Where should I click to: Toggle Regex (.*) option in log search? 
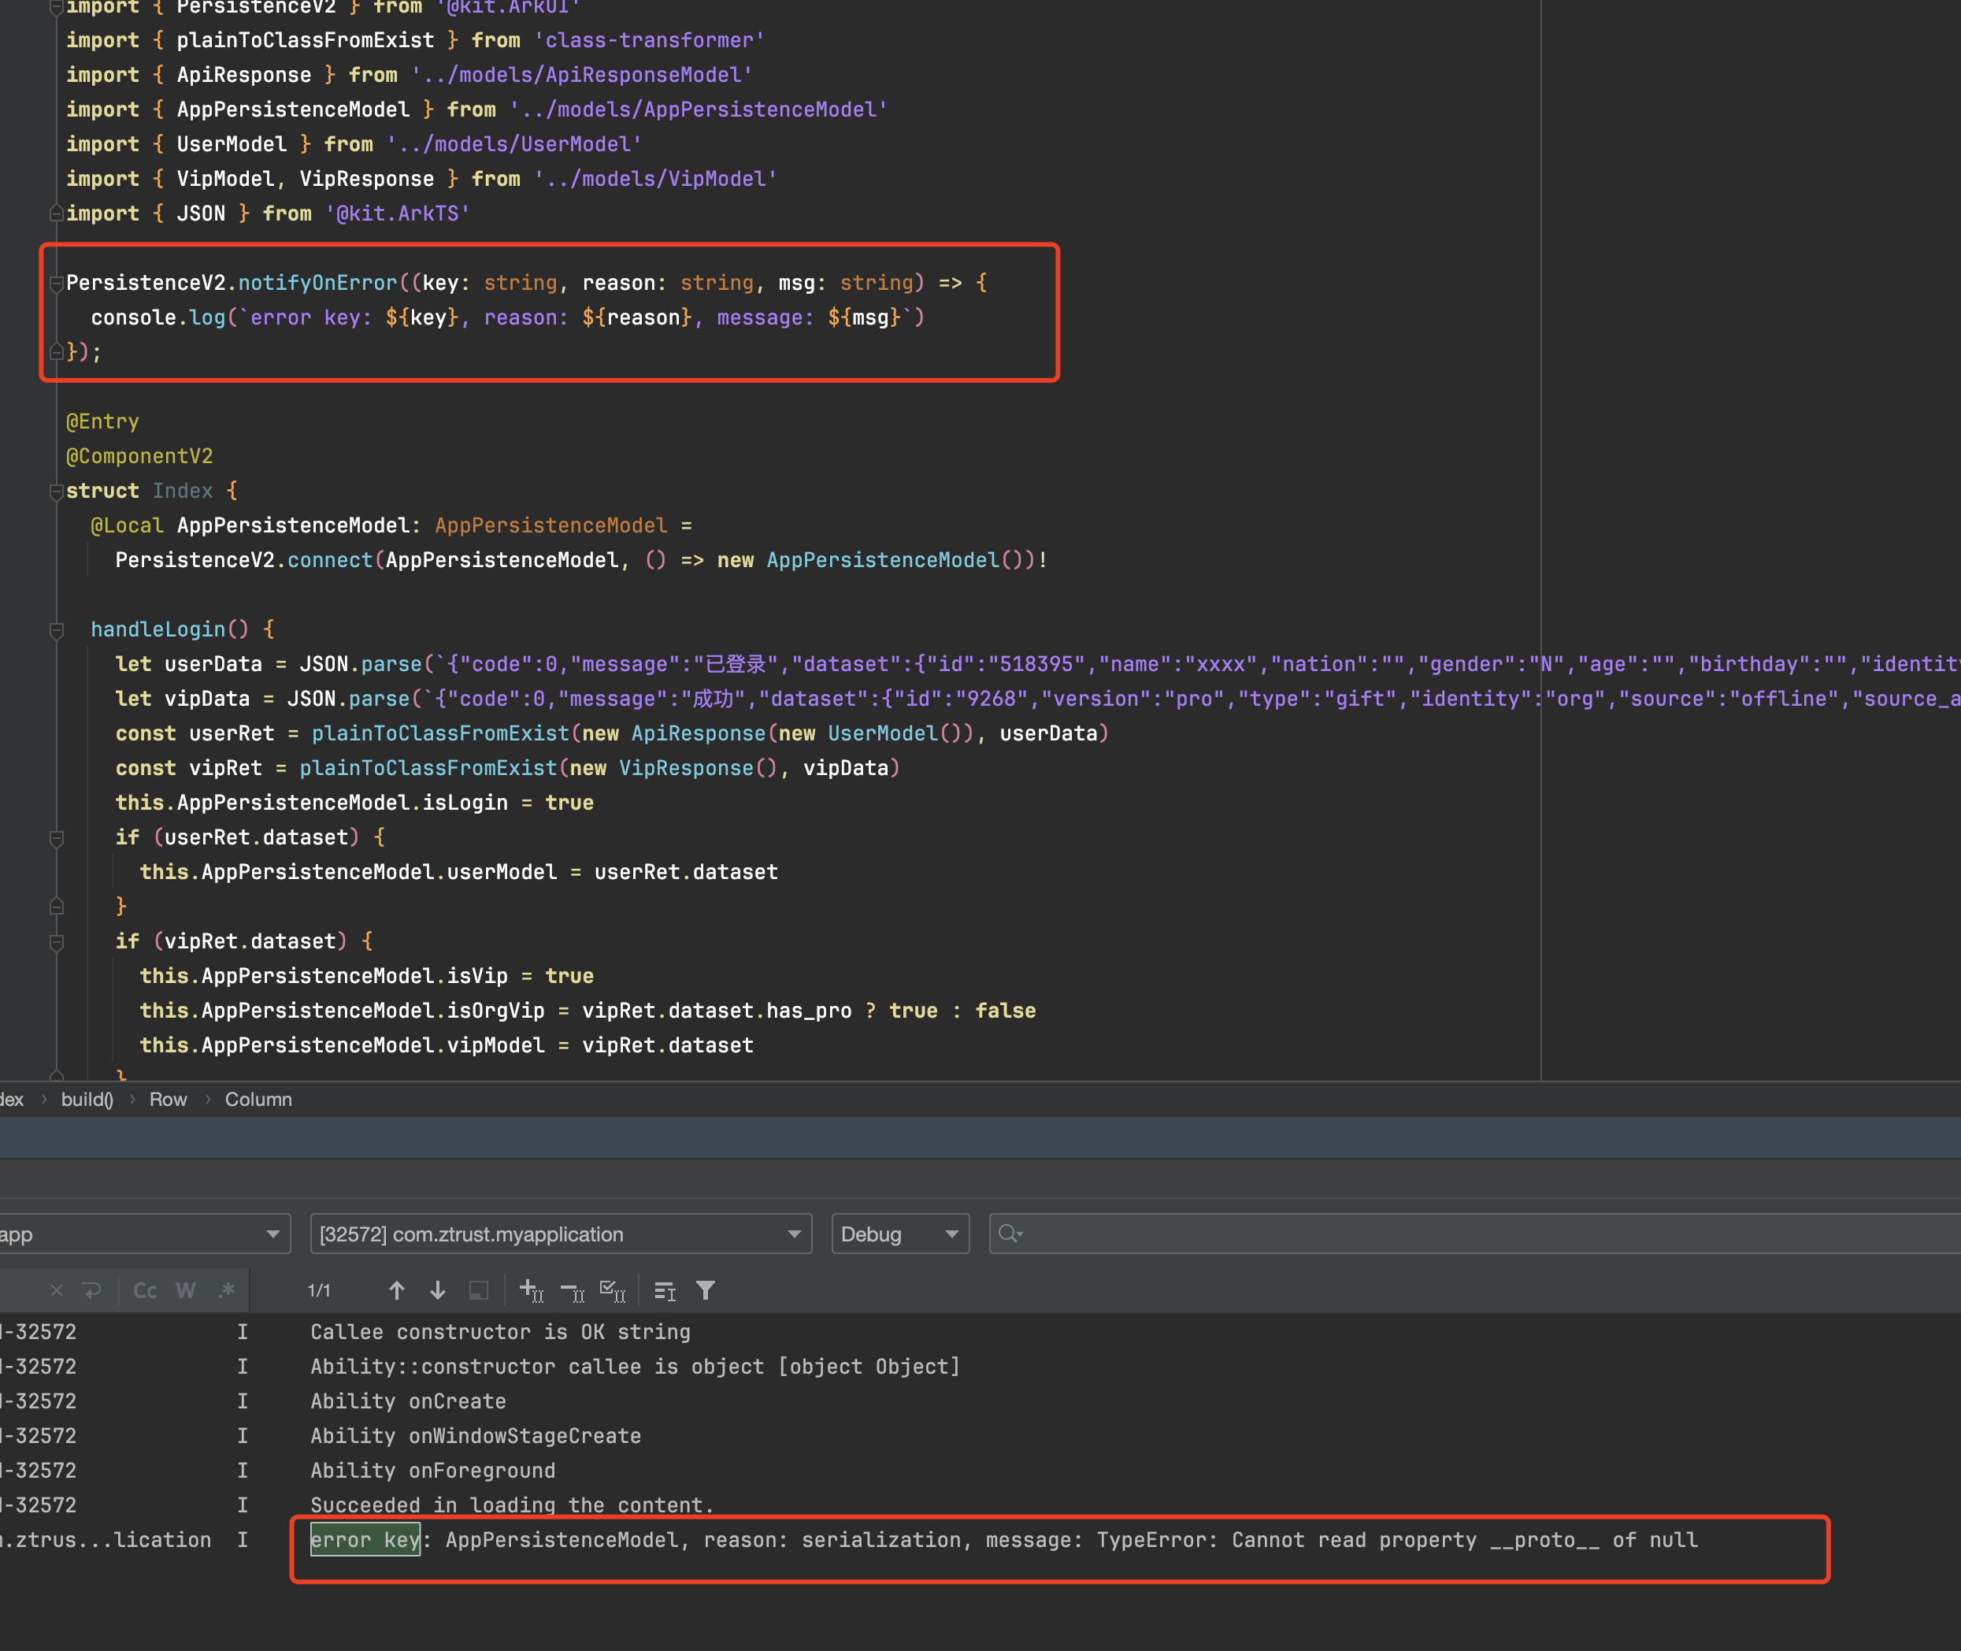(x=226, y=1291)
